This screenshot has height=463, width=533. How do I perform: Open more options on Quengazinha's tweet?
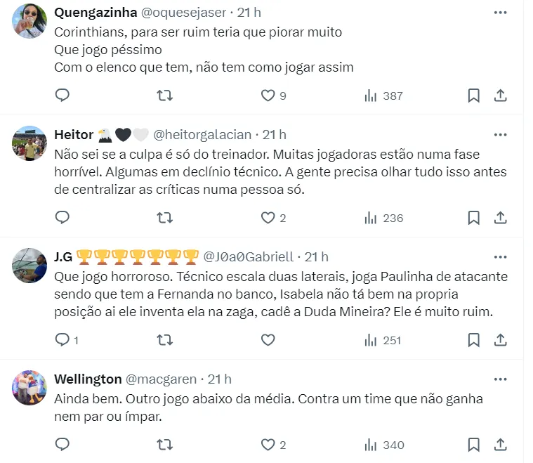tap(500, 13)
